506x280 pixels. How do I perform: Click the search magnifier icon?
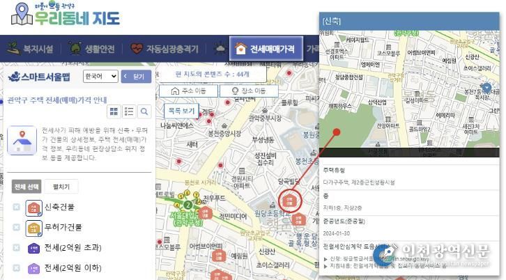(x=144, y=111)
